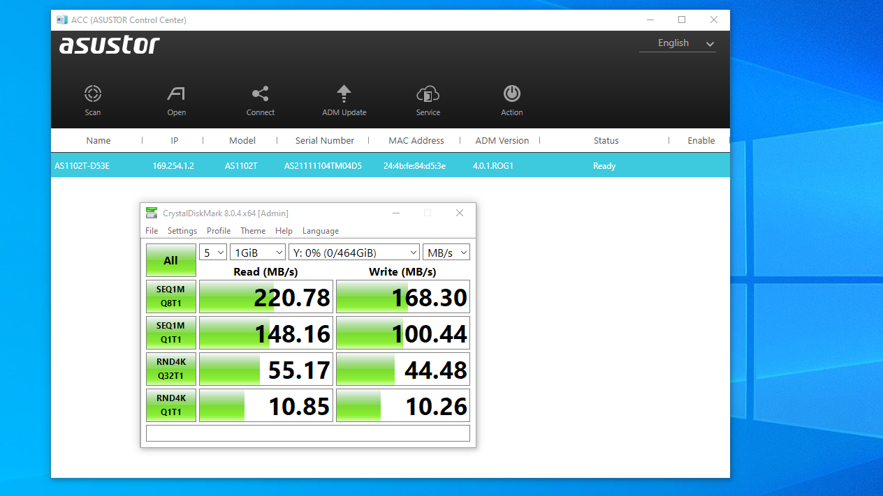Minimize the ACC Control Center window

(x=650, y=20)
